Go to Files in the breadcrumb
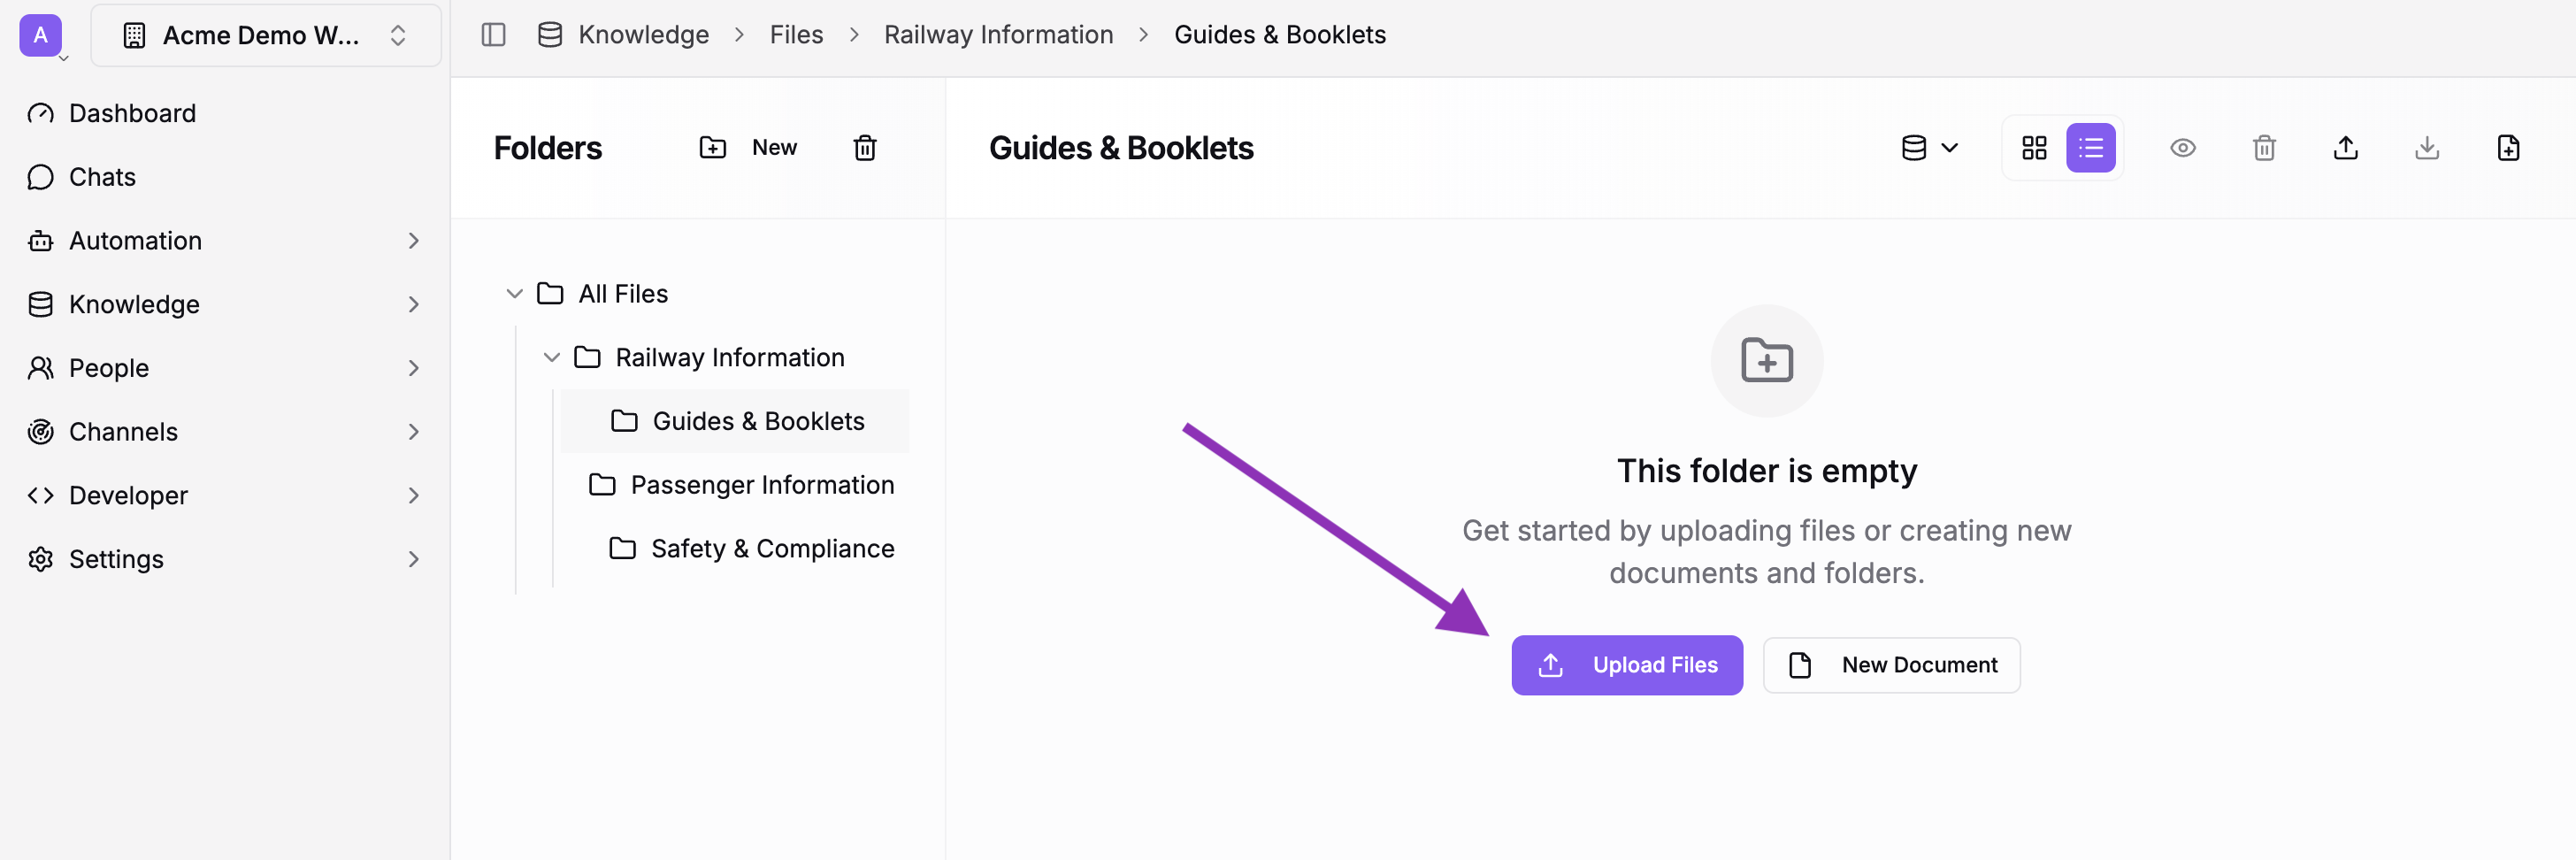 click(x=796, y=35)
